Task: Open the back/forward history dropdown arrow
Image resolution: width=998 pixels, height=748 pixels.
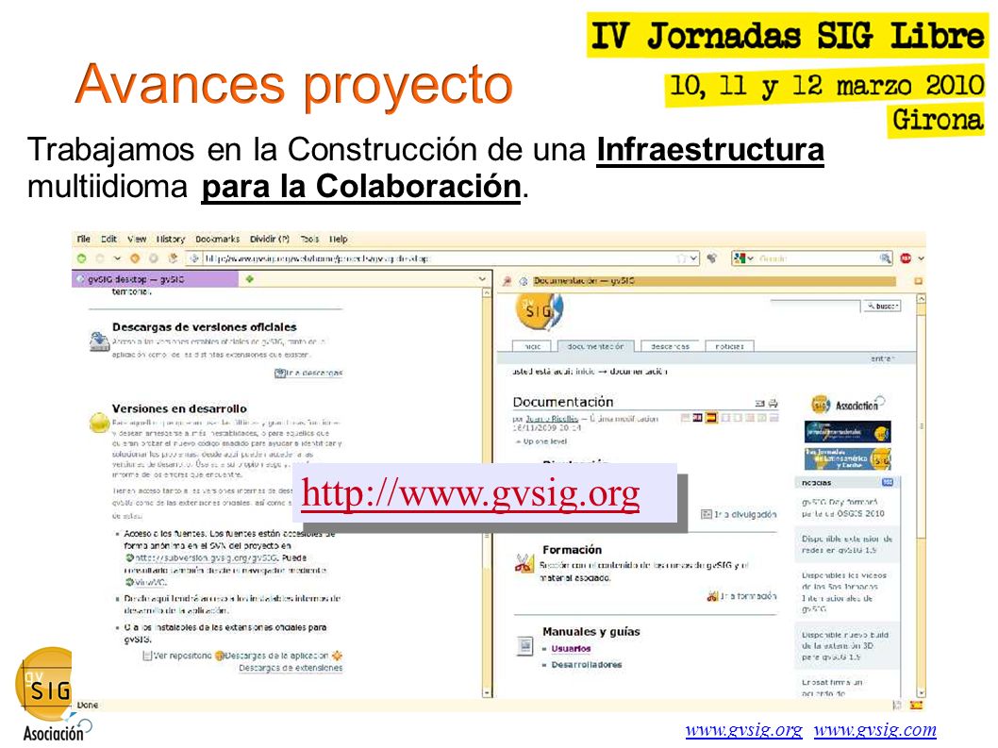Action: pos(116,258)
